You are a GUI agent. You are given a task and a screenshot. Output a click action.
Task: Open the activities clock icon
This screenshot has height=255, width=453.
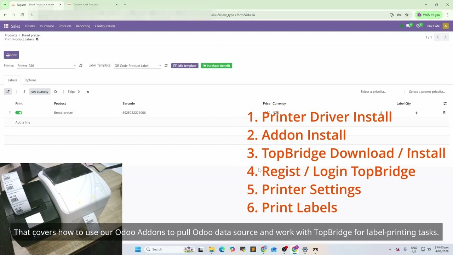[x=419, y=26]
